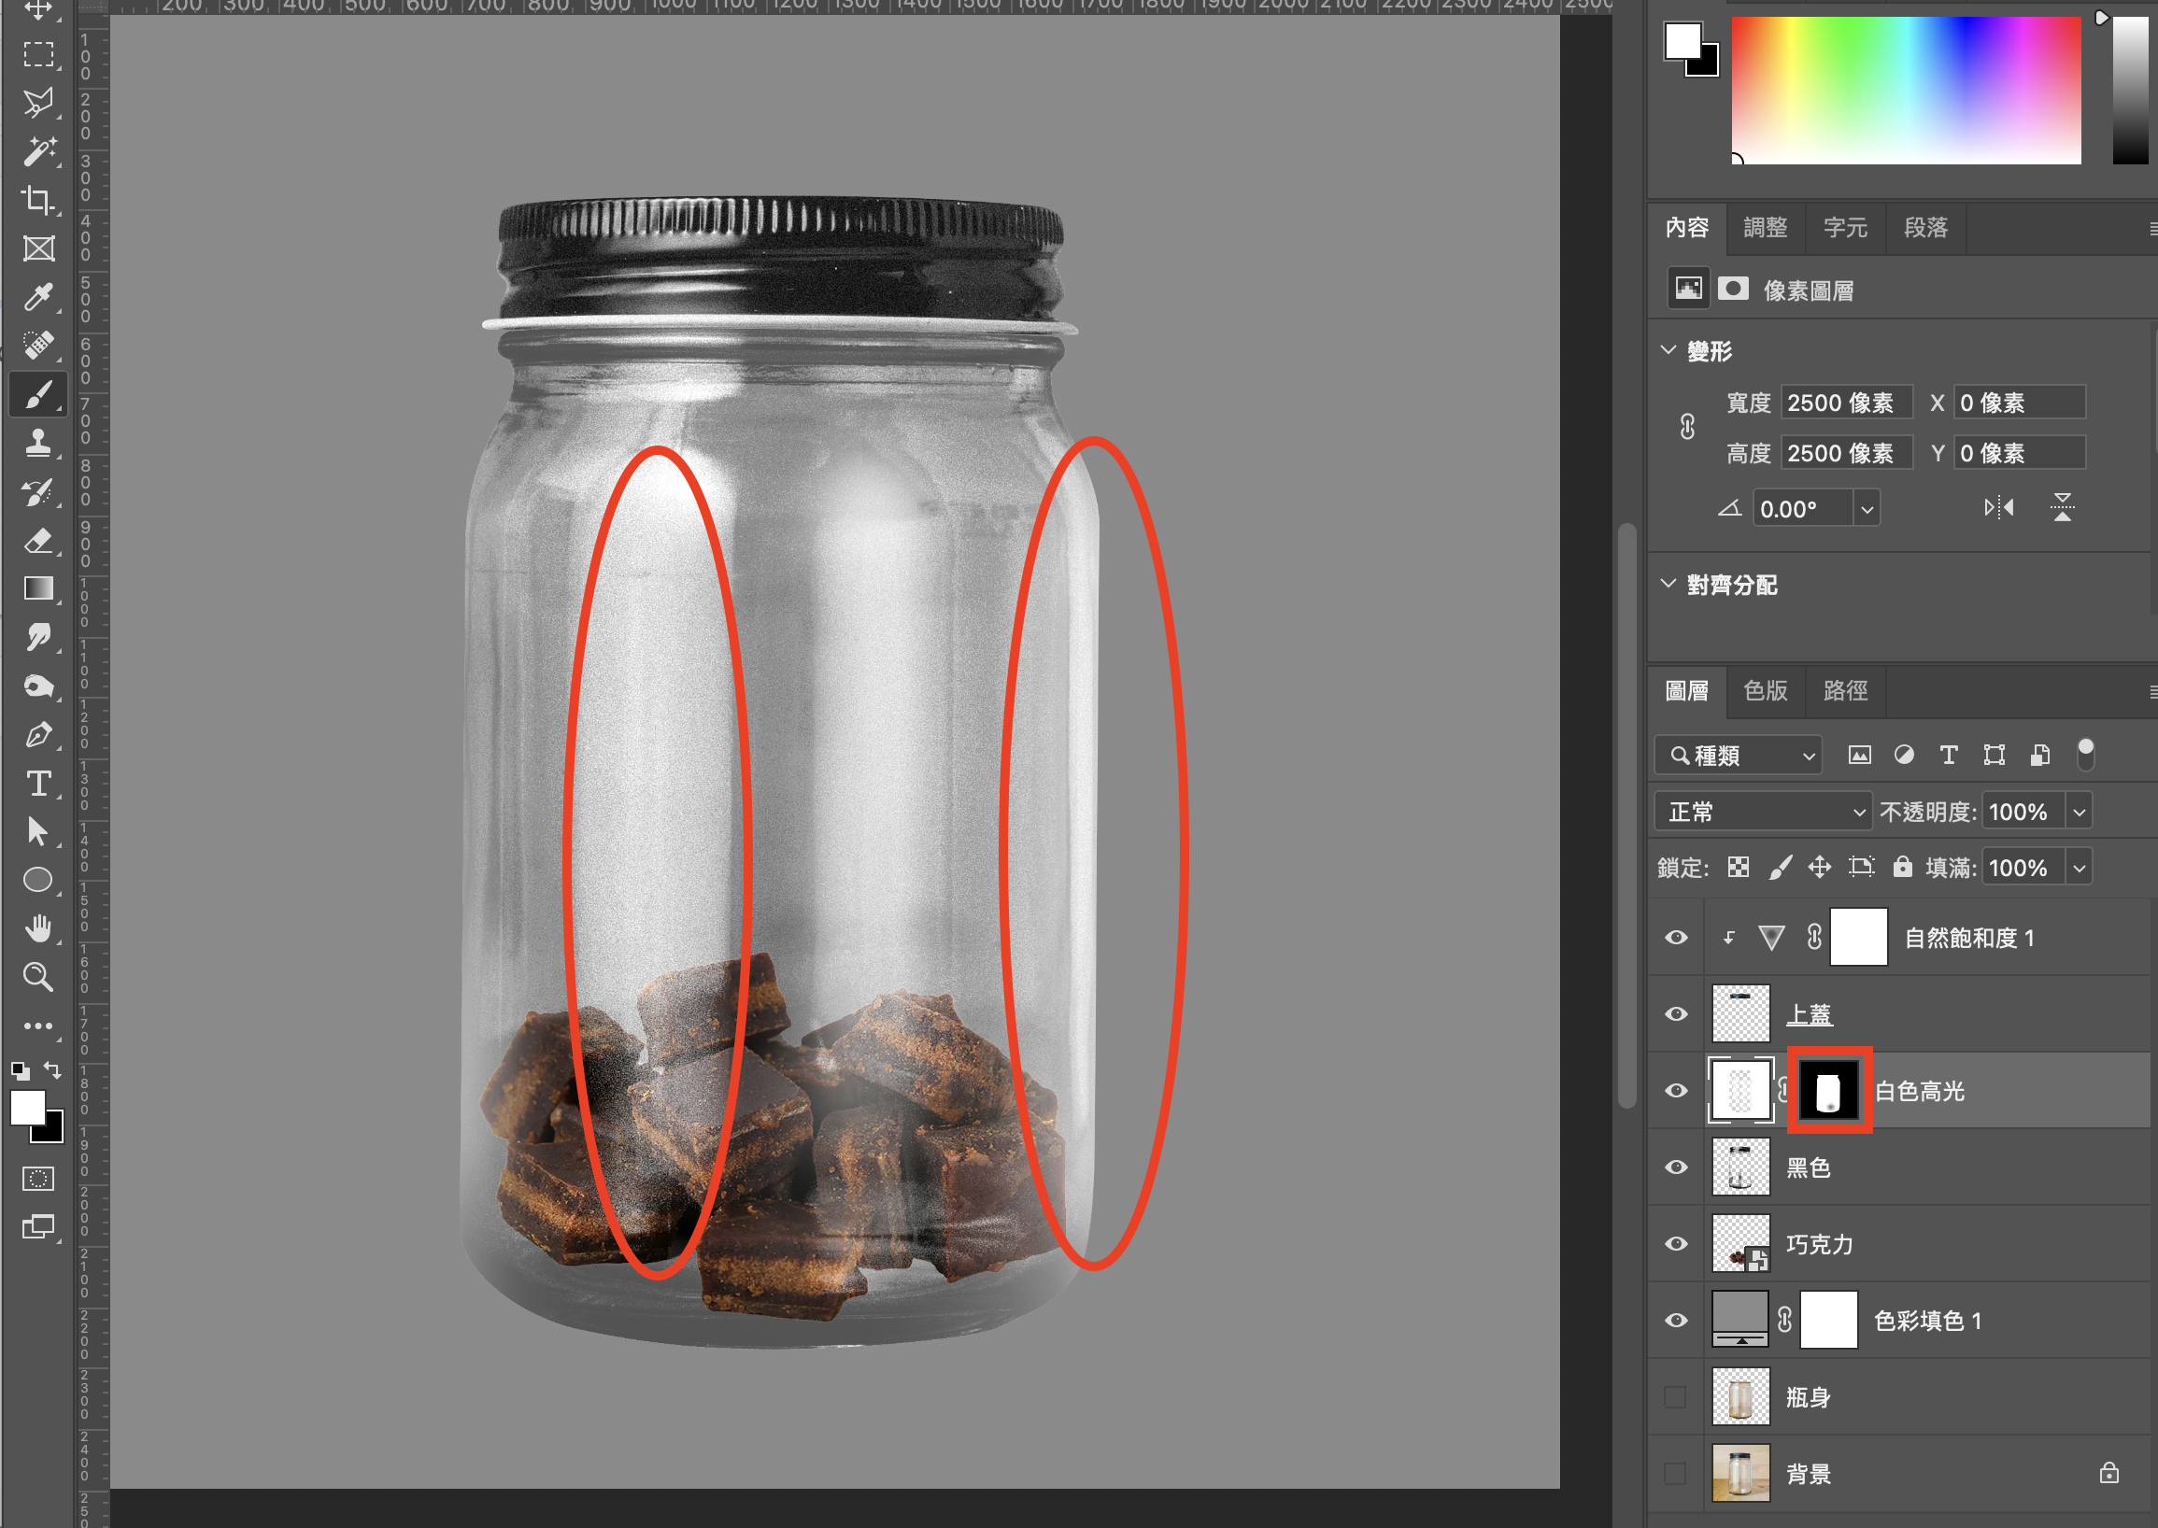Lock layer position
The height and width of the screenshot is (1528, 2158).
[1819, 868]
